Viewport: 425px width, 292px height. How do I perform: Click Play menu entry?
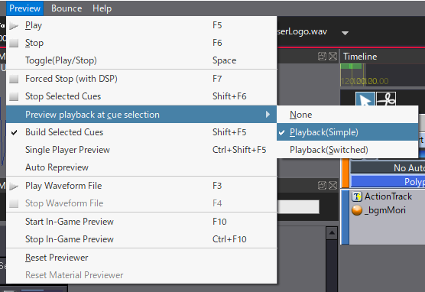point(141,25)
